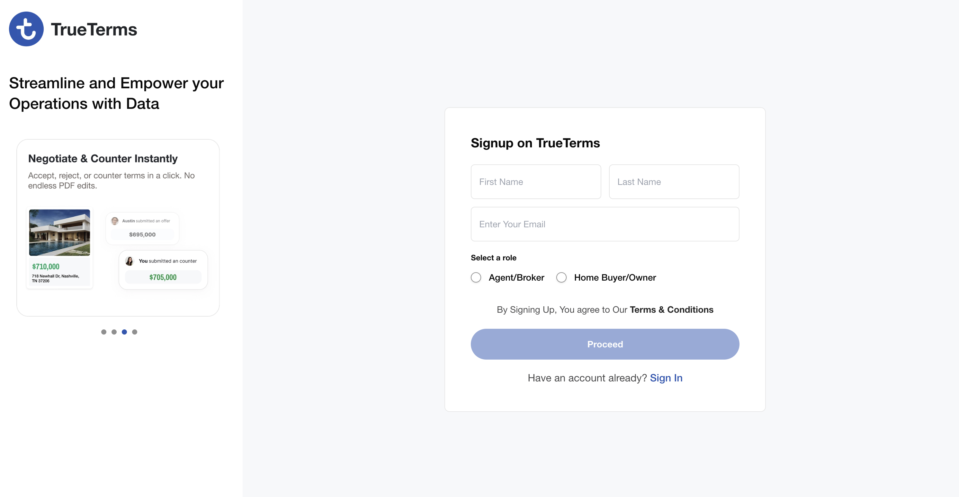Click the $710,000 listing price
Screen dimensions: 959x497
(x=46, y=267)
